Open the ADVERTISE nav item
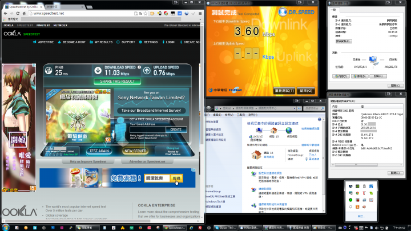 (x=43, y=42)
